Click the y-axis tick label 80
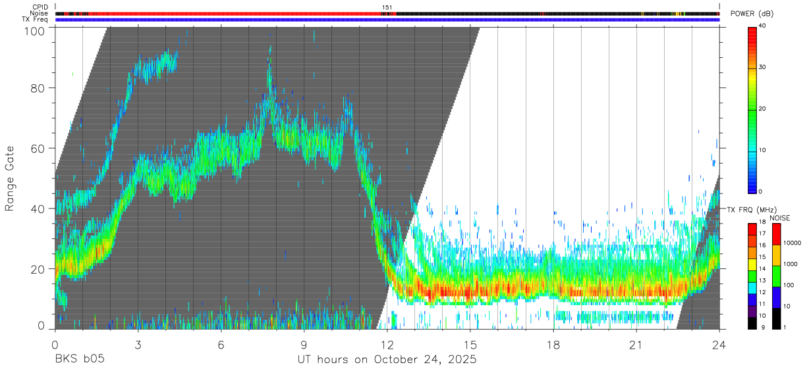809x373 pixels. pyautogui.click(x=38, y=88)
